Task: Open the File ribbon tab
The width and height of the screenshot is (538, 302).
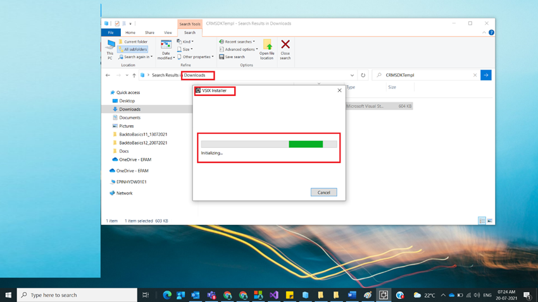Action: click(x=111, y=32)
